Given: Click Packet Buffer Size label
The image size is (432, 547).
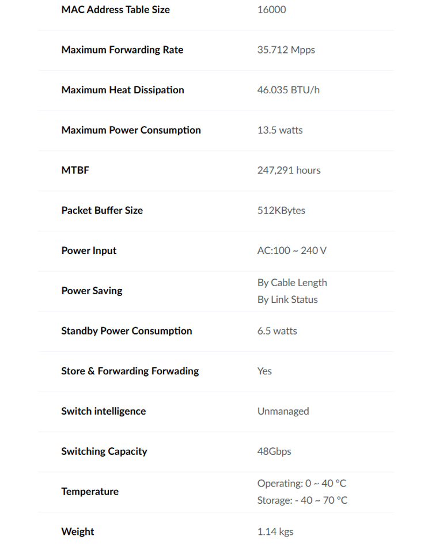Looking at the screenshot, I should coord(102,210).
